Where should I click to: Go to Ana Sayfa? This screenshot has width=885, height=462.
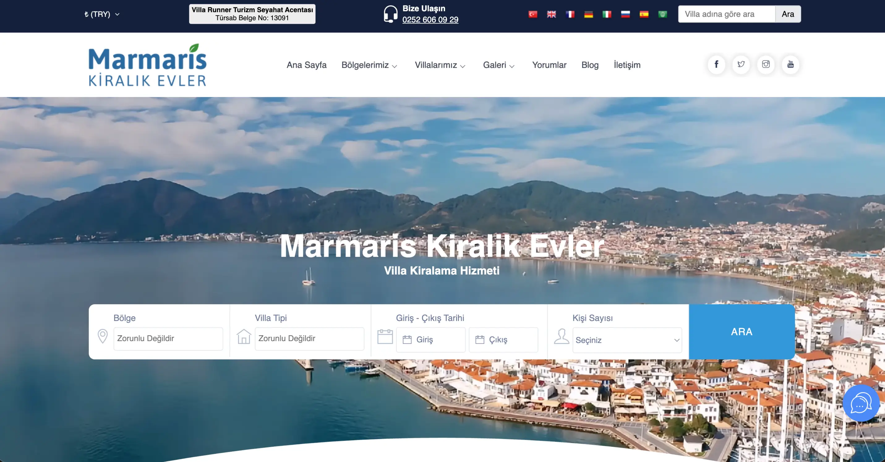(306, 65)
